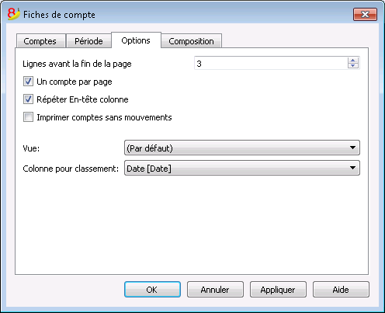Image resolution: width=385 pixels, height=313 pixels.
Task: Click the Banana app icon in title bar
Action: pos(13,14)
